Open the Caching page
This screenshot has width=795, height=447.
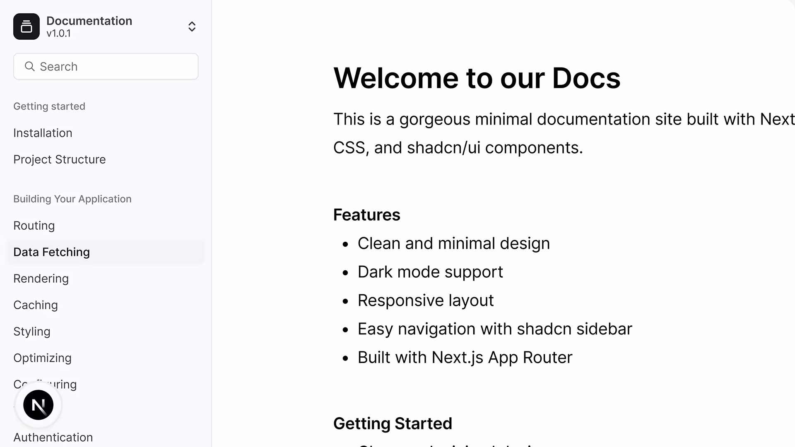pyautogui.click(x=36, y=305)
